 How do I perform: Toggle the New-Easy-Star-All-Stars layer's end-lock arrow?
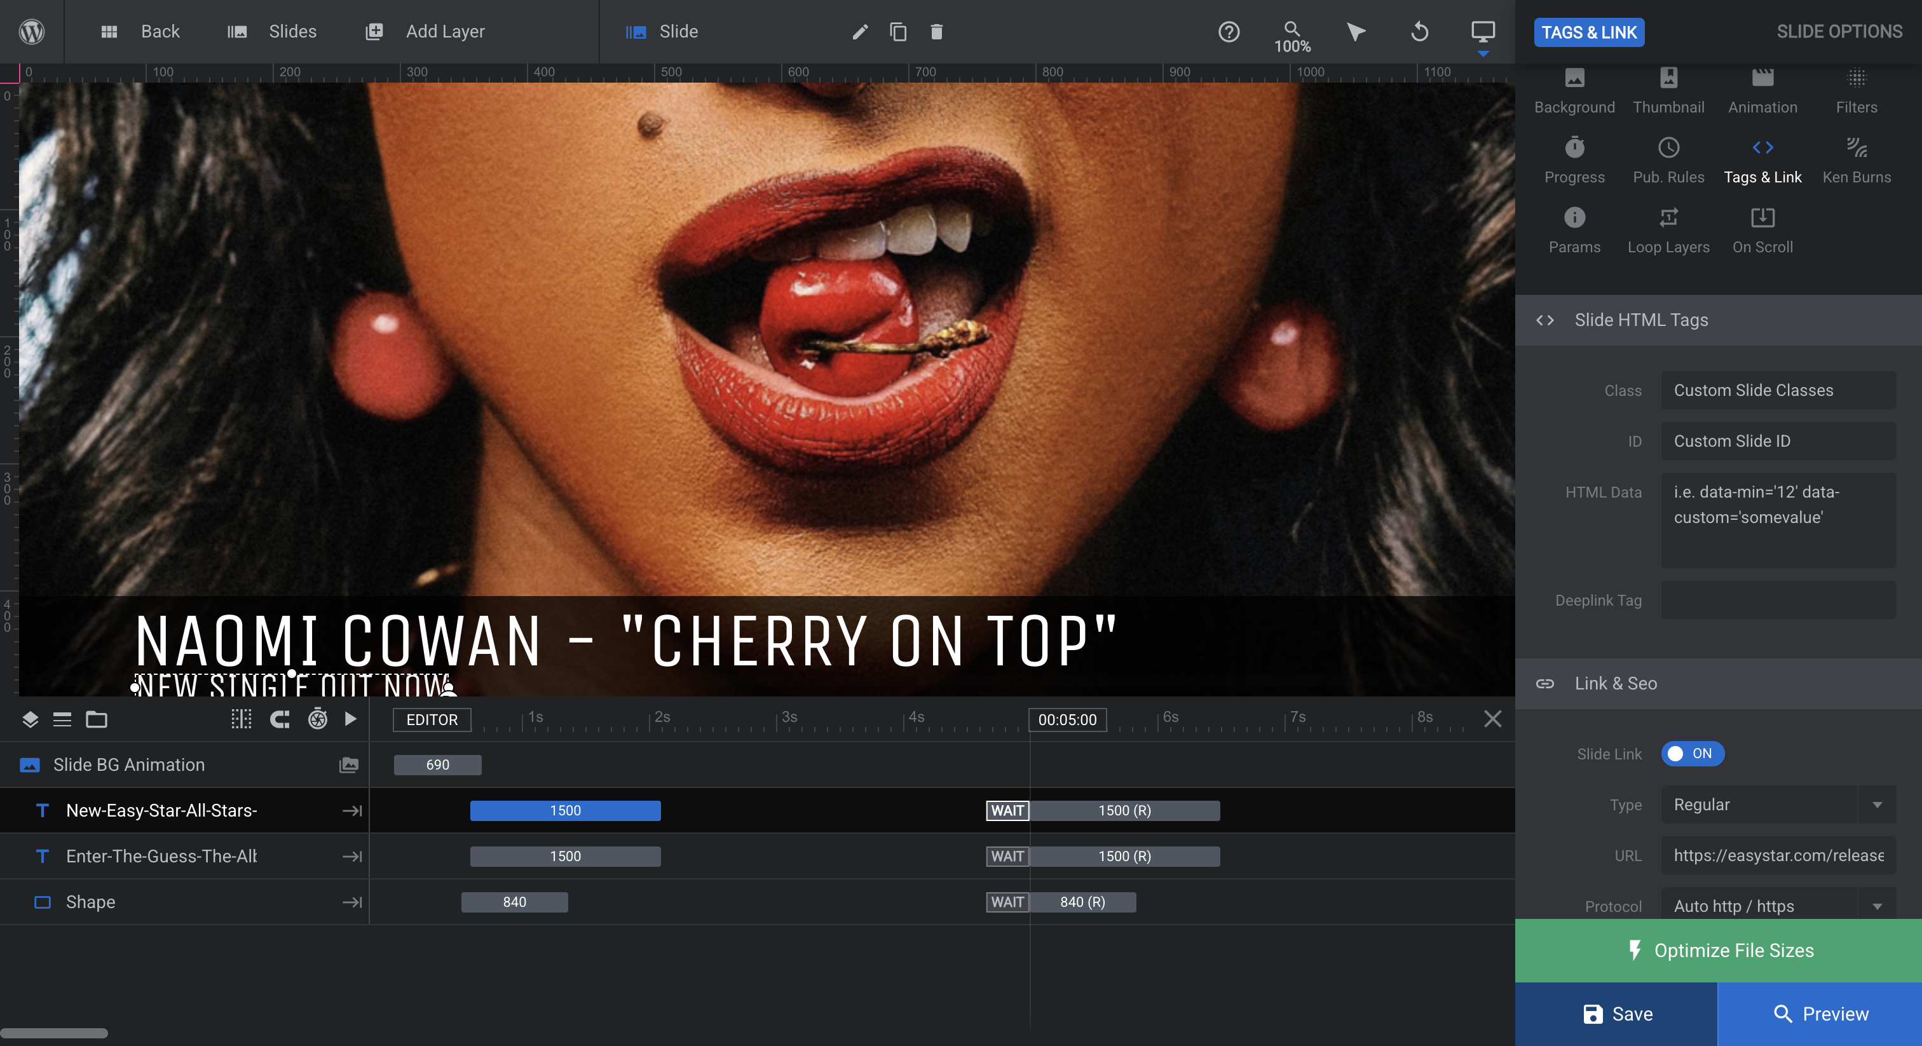pyautogui.click(x=352, y=810)
